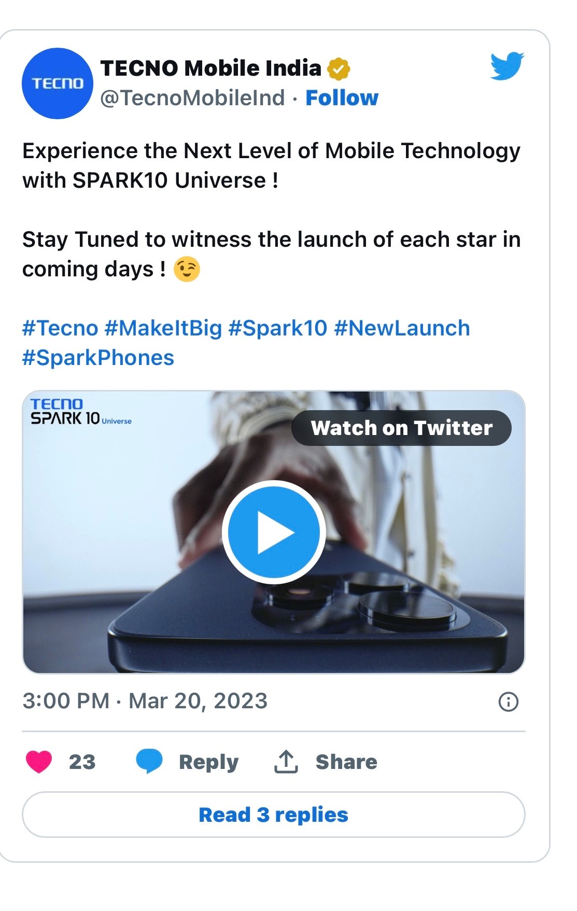Screen dimensions: 577x911
Task: Click the Twitter bird logo
Action: click(x=505, y=68)
